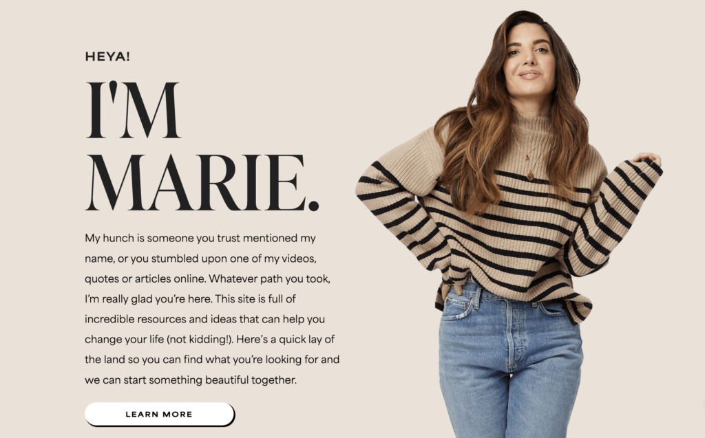The image size is (705, 438).
Task: Click the pendant necklace in the photo
Action: click(x=530, y=174)
